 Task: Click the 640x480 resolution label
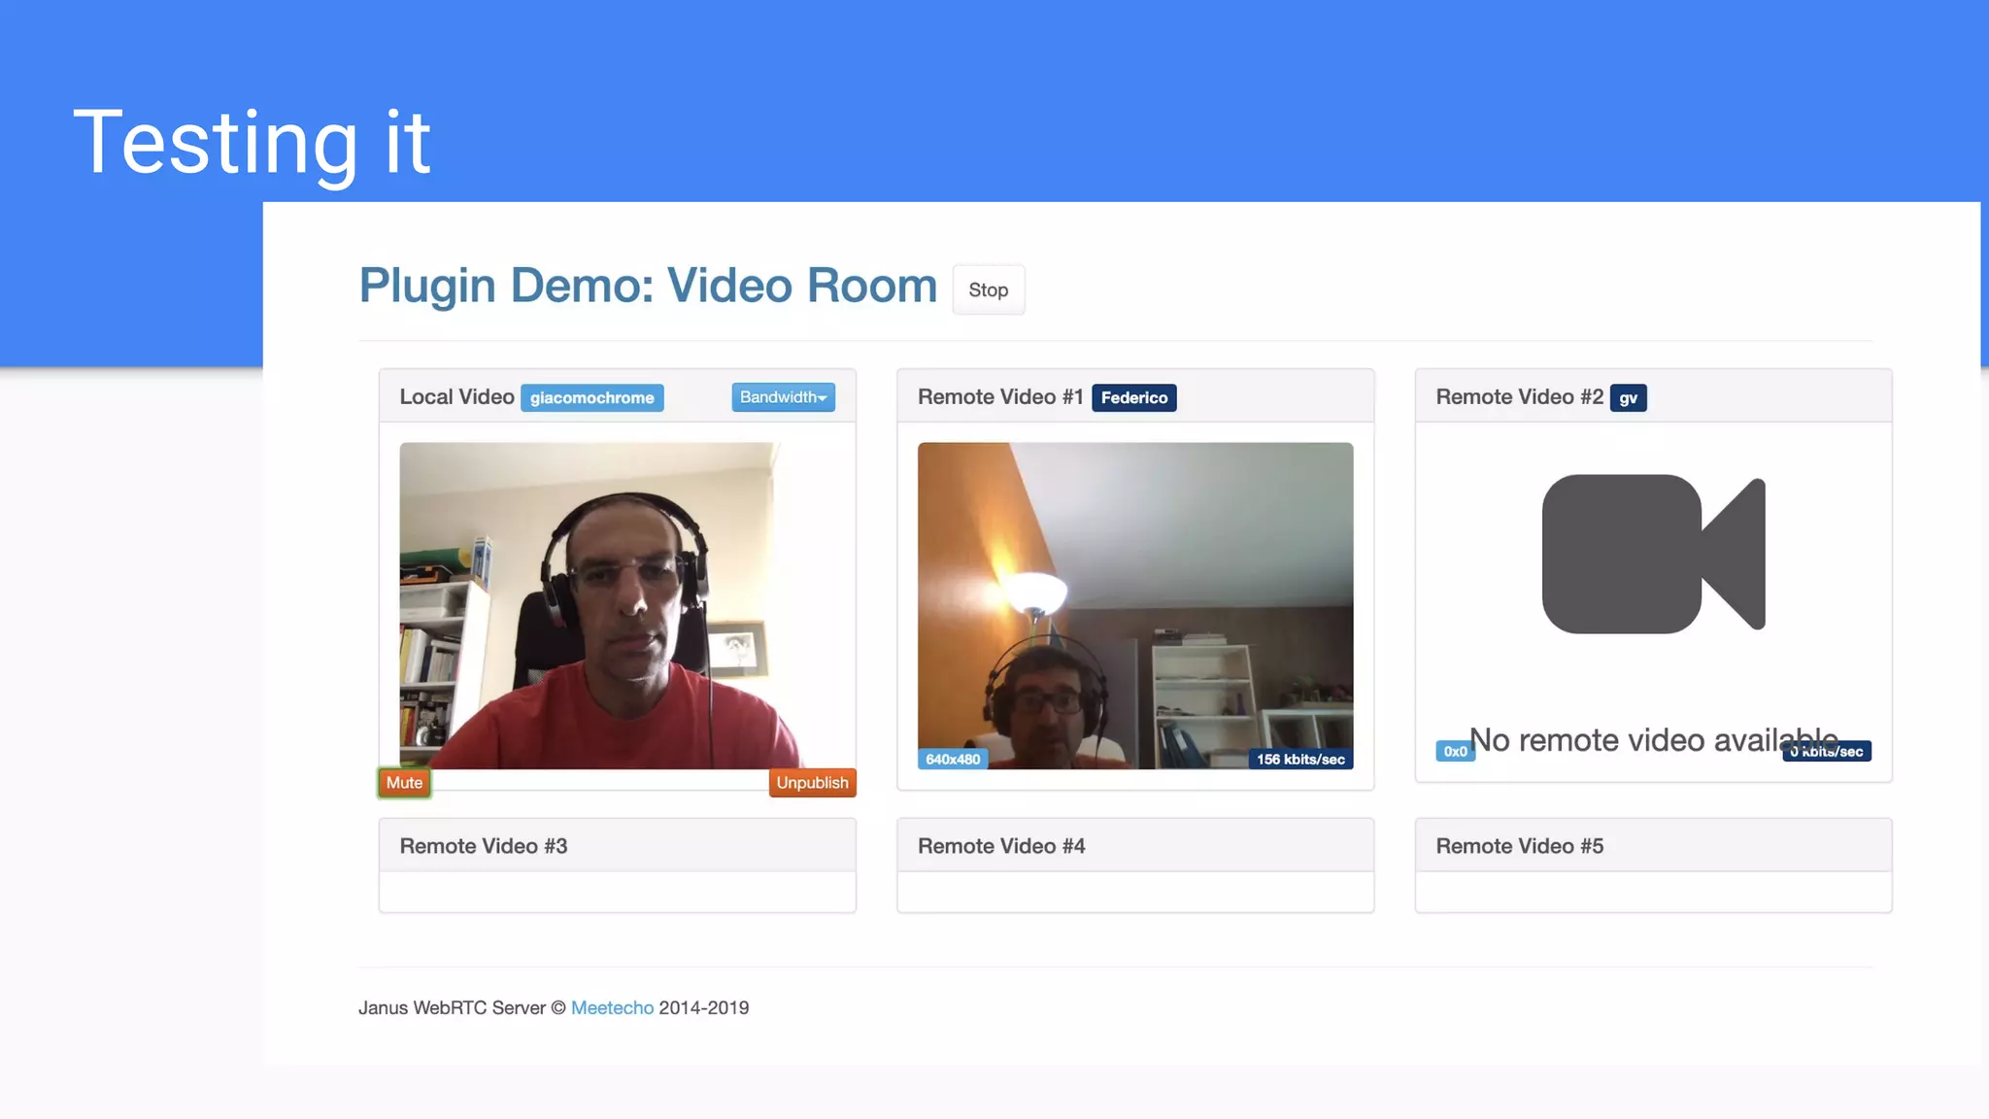pyautogui.click(x=952, y=760)
